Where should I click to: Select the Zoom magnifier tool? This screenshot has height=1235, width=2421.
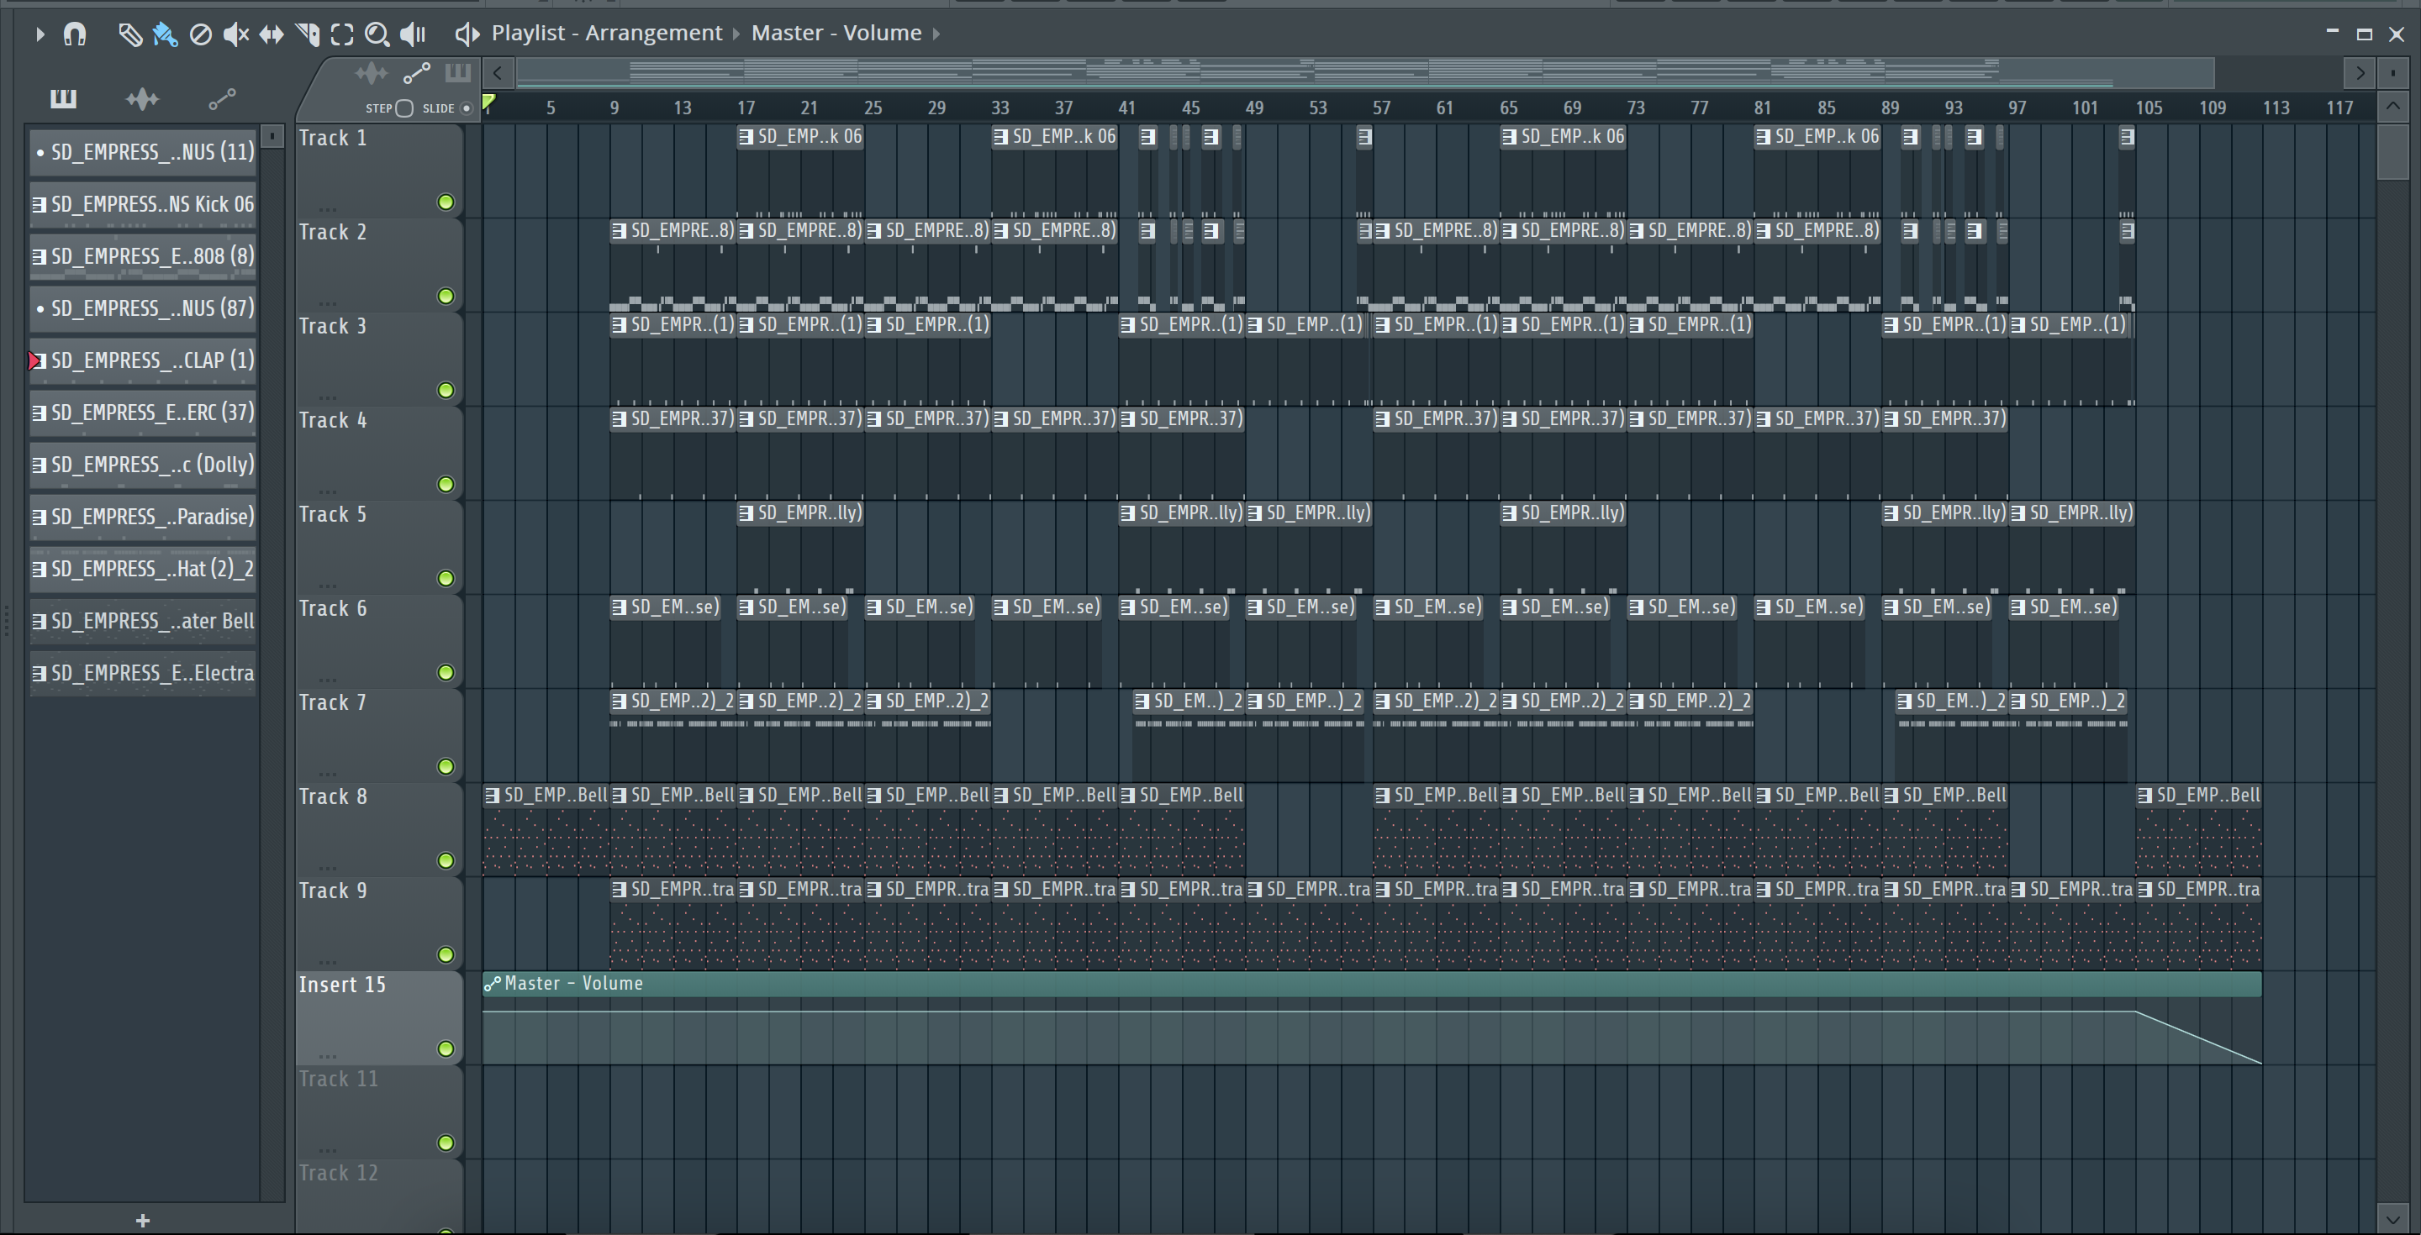pyautogui.click(x=377, y=34)
